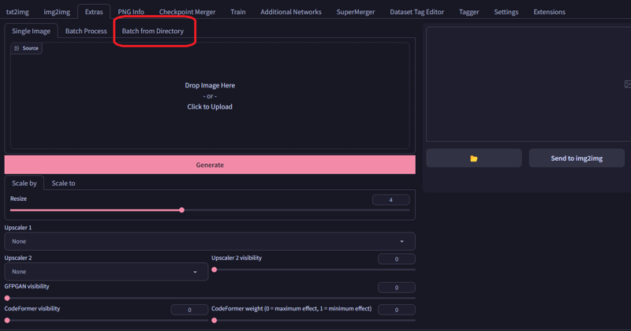This screenshot has height=331, width=631.
Task: Click the Source label icon
Action: click(17, 48)
